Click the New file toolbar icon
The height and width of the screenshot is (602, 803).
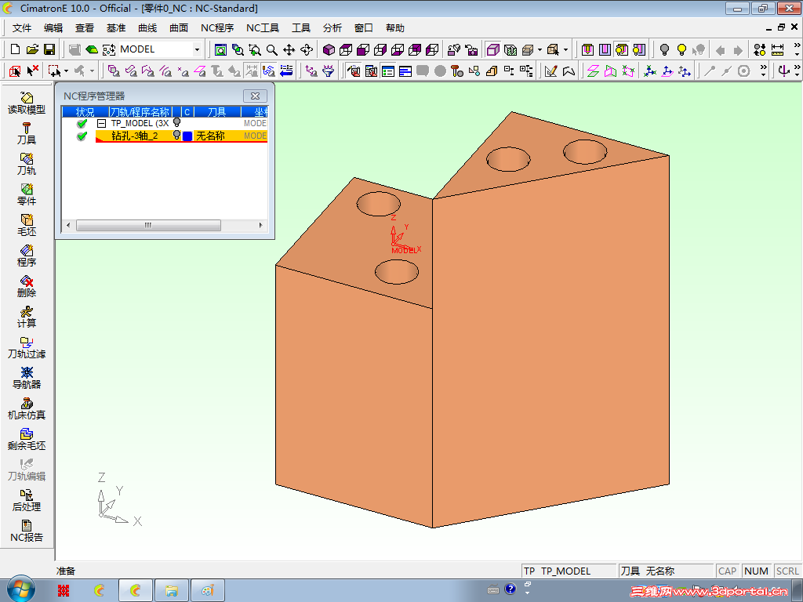tap(15, 49)
